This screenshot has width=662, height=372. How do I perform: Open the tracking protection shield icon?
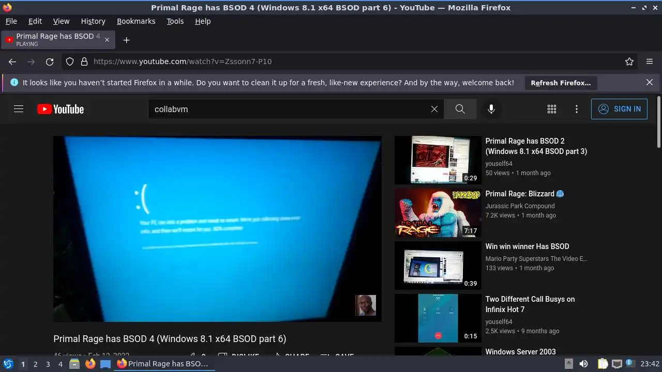point(70,61)
